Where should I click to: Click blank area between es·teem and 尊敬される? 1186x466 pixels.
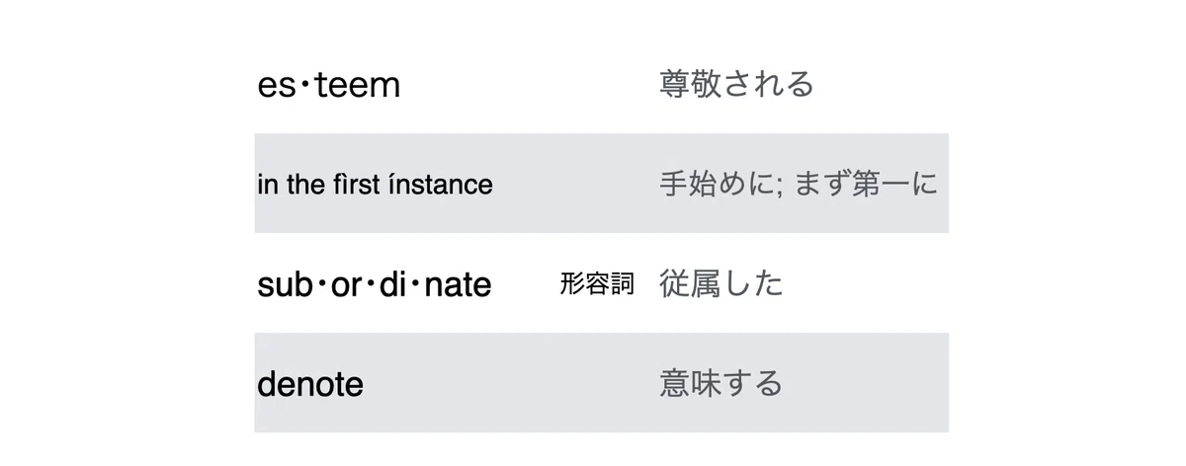(x=530, y=85)
